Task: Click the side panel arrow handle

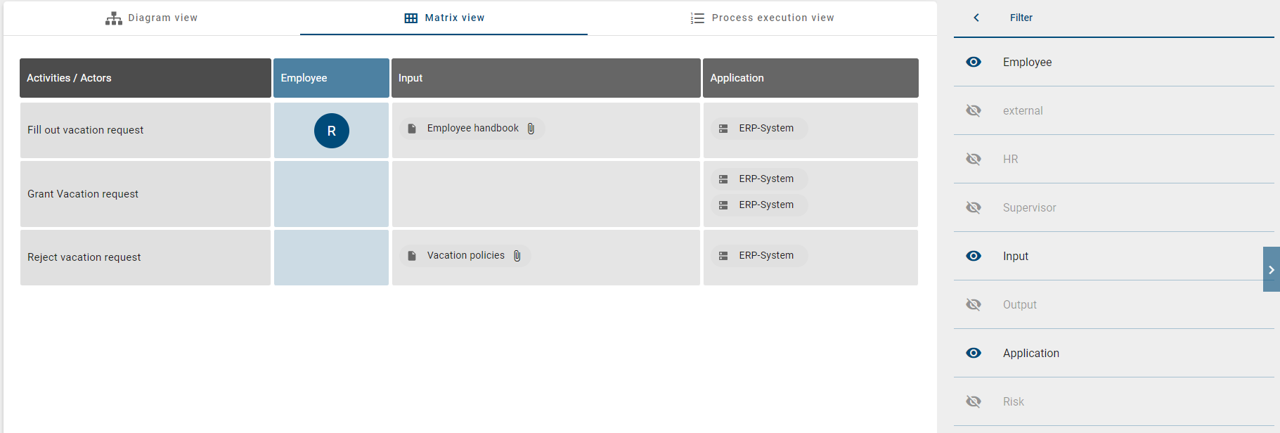Action: coord(1271,269)
